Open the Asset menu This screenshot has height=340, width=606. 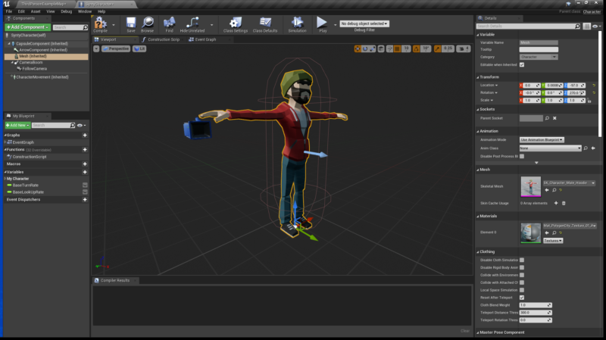click(36, 11)
